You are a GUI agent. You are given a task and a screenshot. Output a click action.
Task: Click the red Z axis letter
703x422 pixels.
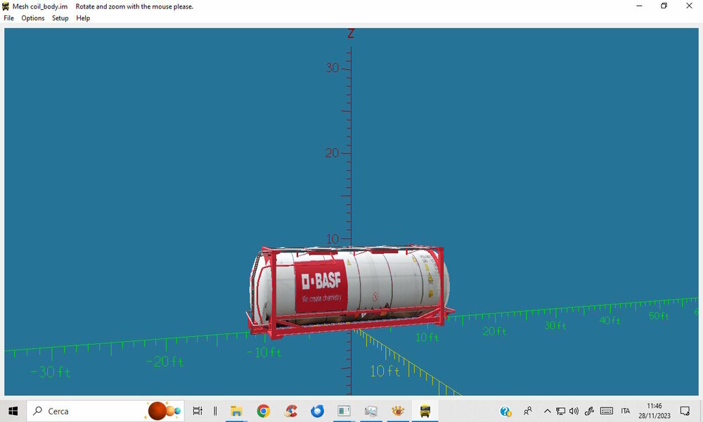351,34
